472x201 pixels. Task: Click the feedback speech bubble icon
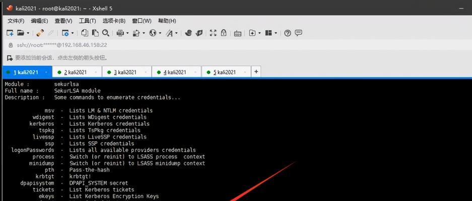click(x=298, y=33)
